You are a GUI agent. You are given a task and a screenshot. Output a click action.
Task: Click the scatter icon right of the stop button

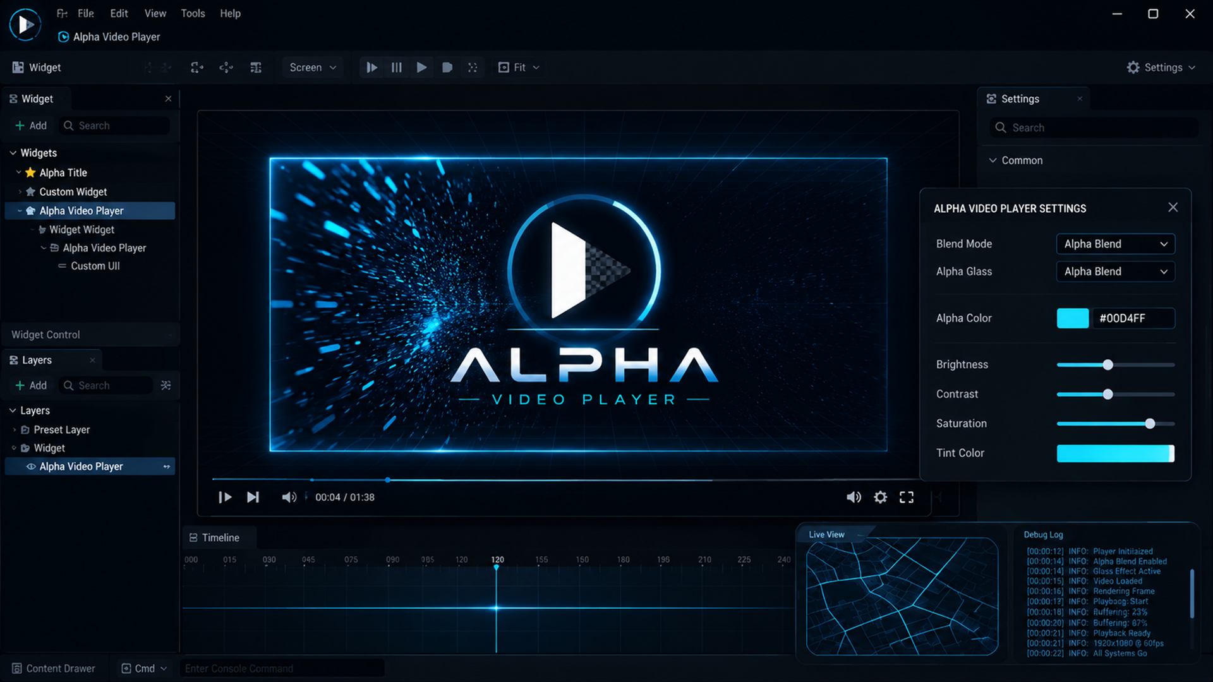coord(473,68)
